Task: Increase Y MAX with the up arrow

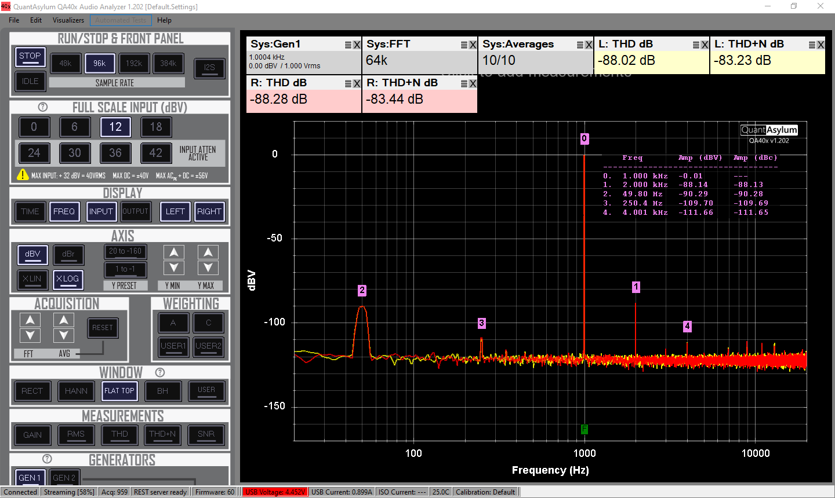Action: 208,252
